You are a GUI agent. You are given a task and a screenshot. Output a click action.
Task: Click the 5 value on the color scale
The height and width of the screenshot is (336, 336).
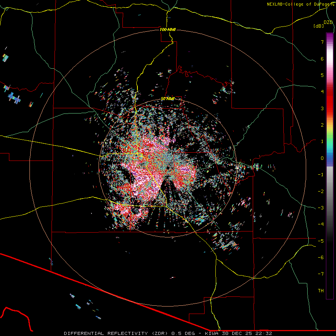pyautogui.click(x=322, y=75)
